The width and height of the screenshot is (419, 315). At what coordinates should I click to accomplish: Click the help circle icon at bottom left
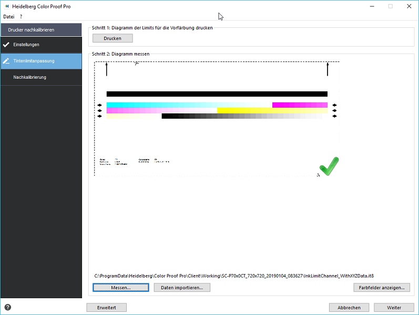pyautogui.click(x=8, y=307)
